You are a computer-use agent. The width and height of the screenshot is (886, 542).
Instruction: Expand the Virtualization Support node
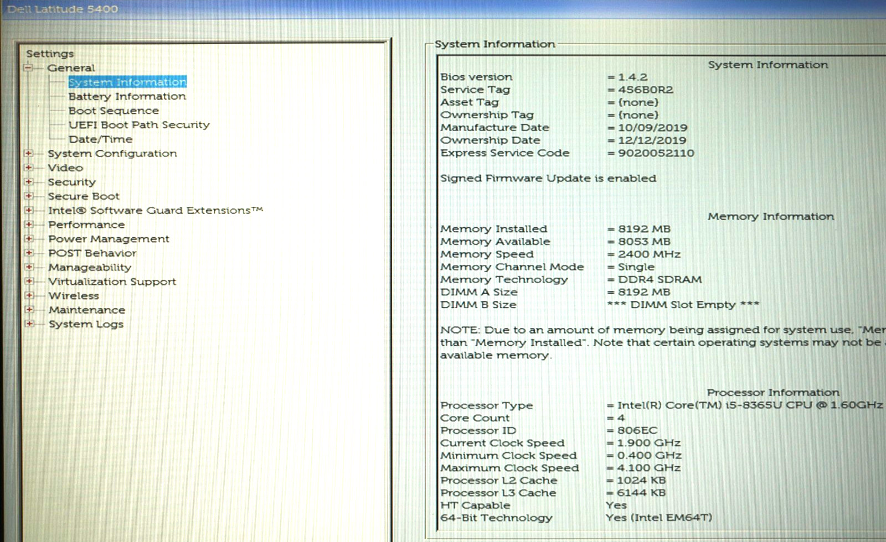[29, 281]
